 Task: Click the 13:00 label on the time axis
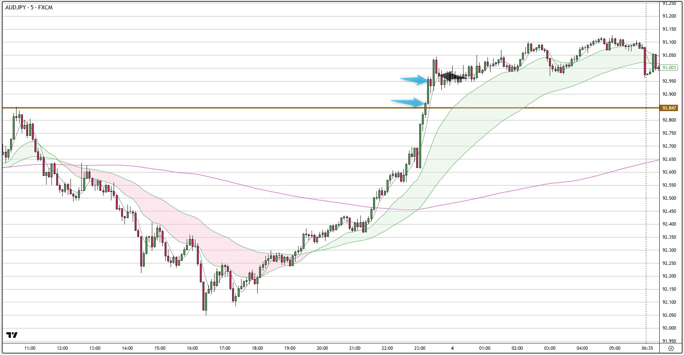95,348
